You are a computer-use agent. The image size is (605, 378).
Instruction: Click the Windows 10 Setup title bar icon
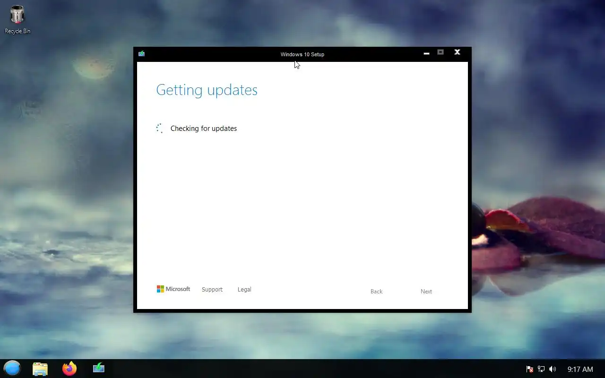(x=141, y=53)
